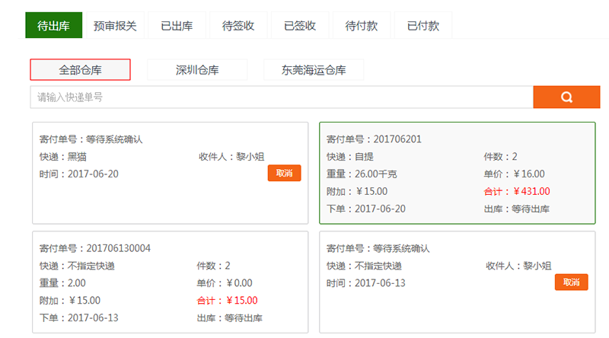The width and height of the screenshot is (609, 338).
Task: Click the orange search magnifier icon
Action: pyautogui.click(x=566, y=97)
